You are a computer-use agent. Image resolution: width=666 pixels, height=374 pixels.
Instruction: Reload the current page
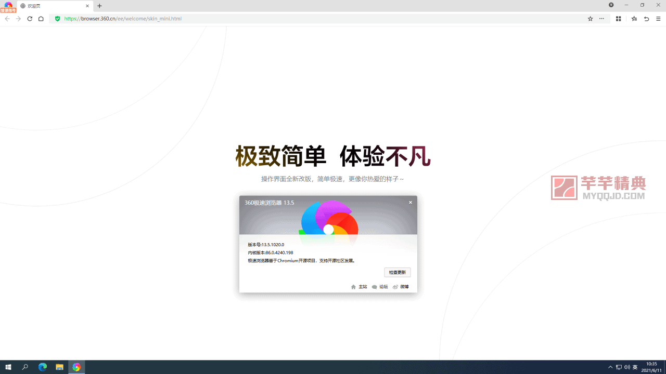pyautogui.click(x=30, y=19)
